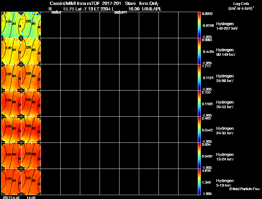The image size is (262, 199).
Task: Click the '1.711' scale maximum value
Action: pyautogui.click(x=206, y=66)
